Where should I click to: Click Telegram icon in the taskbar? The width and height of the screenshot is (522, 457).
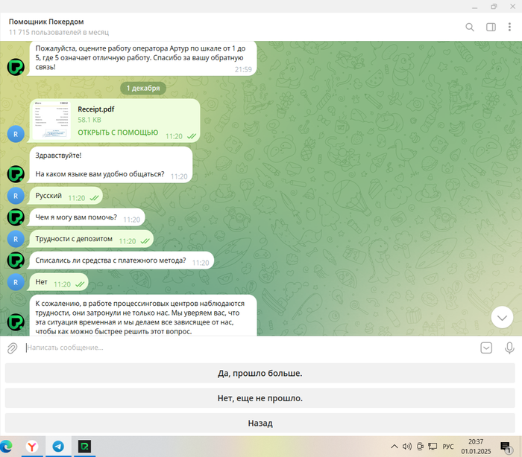58,447
